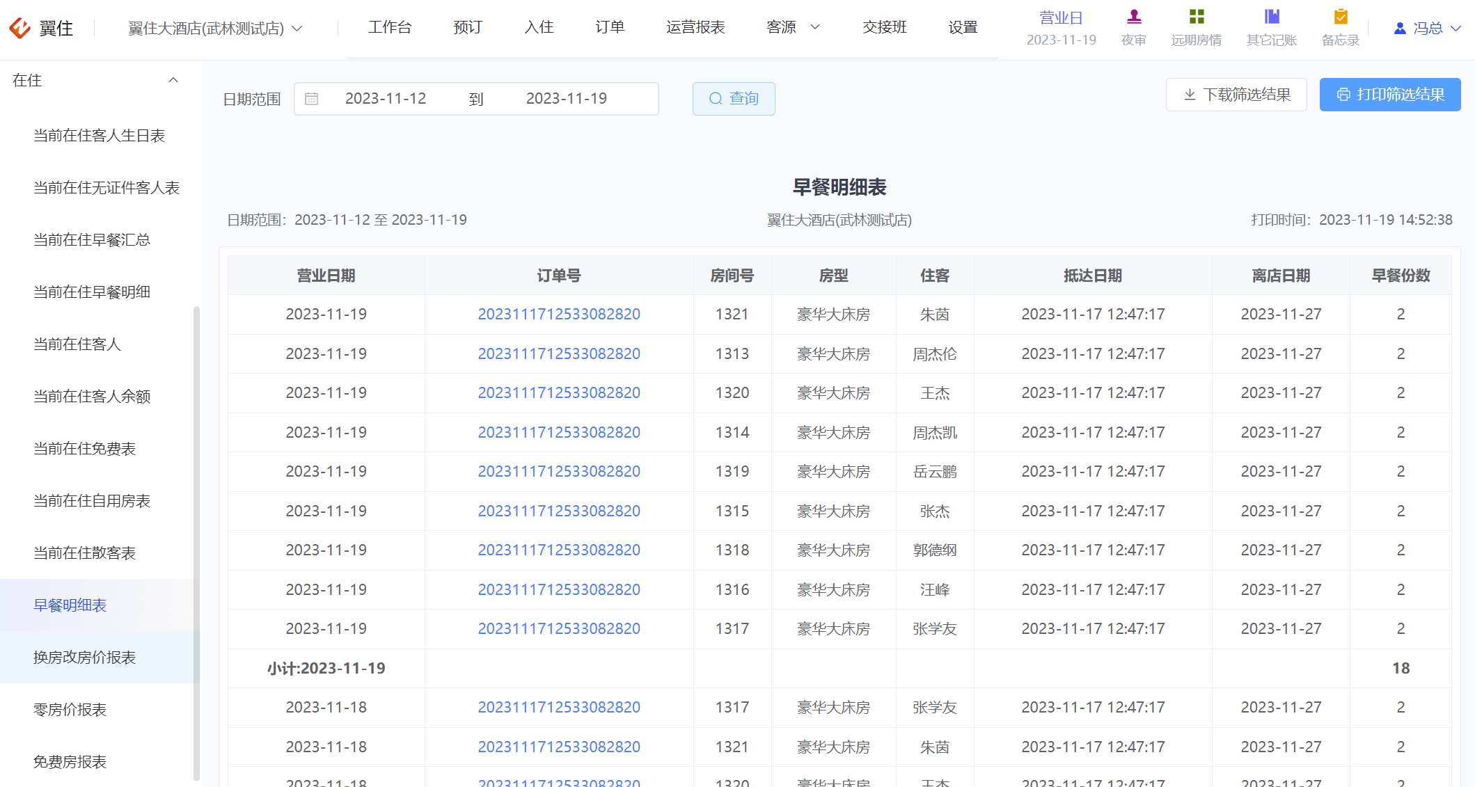
Task: Click the 翼住 logo icon
Action: (19, 28)
